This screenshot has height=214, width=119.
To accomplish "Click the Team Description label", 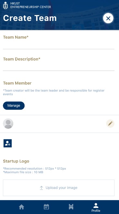I will coord(22,59).
